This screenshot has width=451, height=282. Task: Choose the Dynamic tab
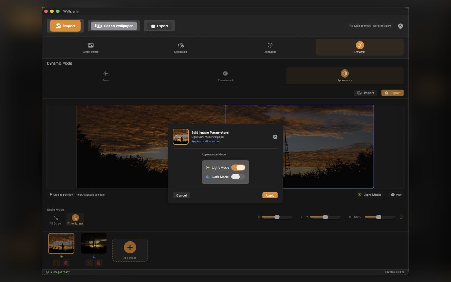coord(360,48)
